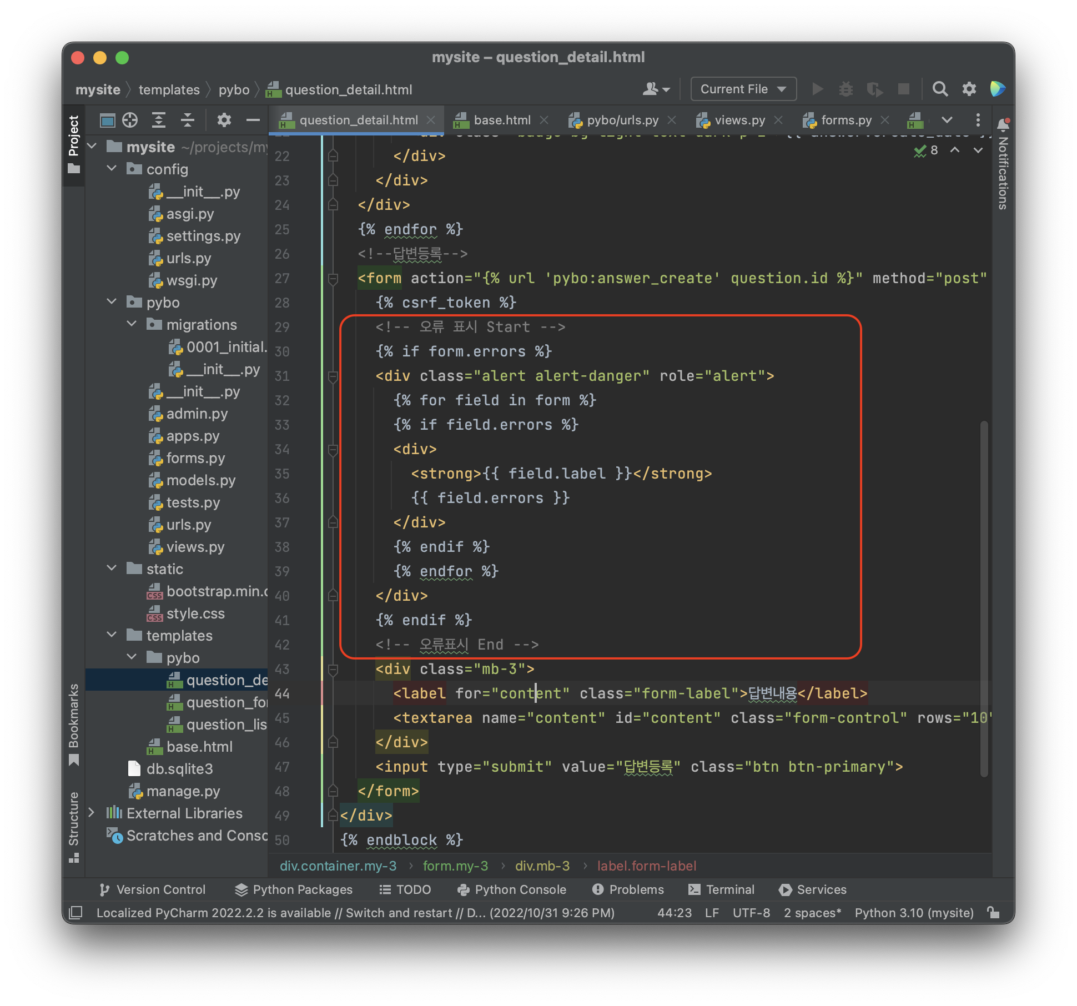Screen dimensions: 1077x1006
Task: Collapse the config folder in tree
Action: (x=112, y=169)
